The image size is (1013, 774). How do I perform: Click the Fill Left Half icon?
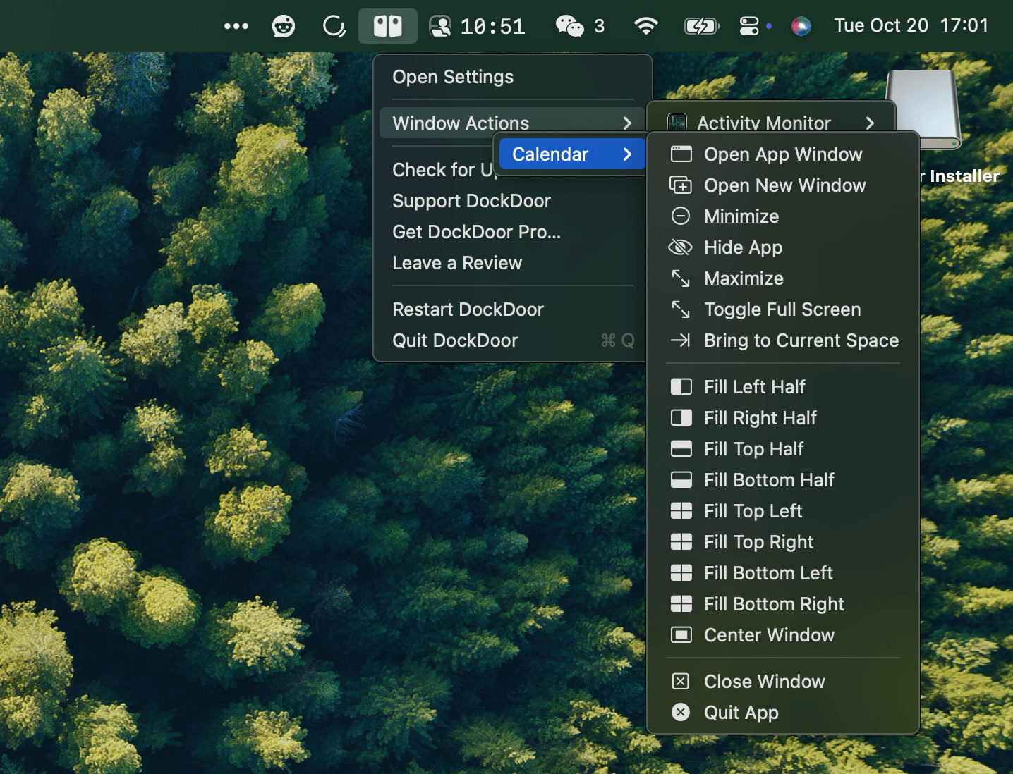pyautogui.click(x=681, y=387)
